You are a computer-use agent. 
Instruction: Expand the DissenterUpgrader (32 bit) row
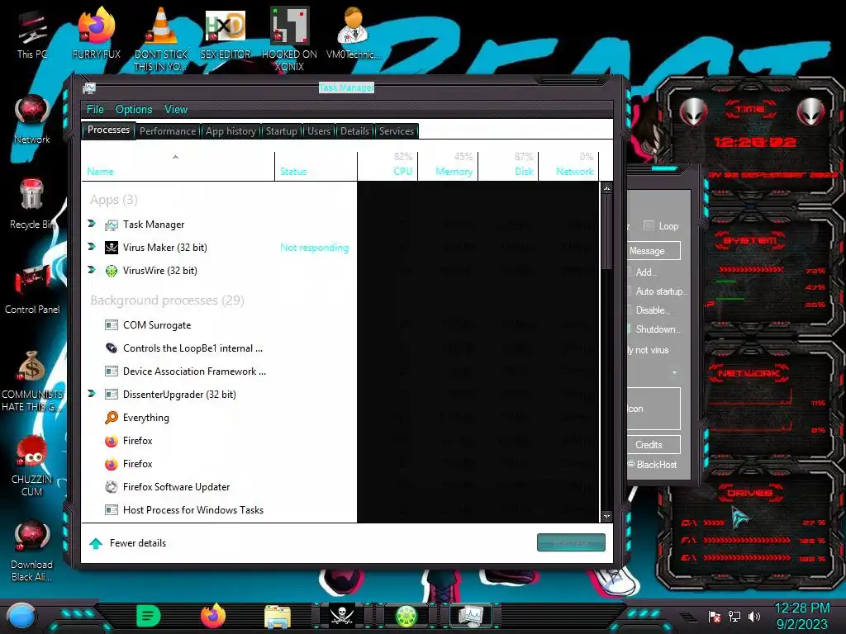point(92,394)
